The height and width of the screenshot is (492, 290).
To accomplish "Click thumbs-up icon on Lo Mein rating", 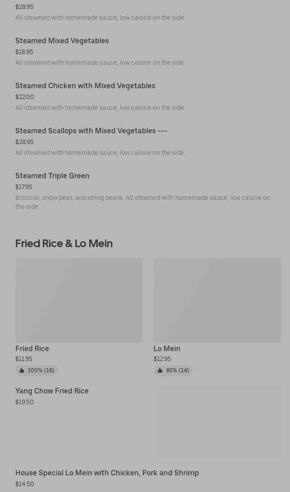I will [x=160, y=370].
